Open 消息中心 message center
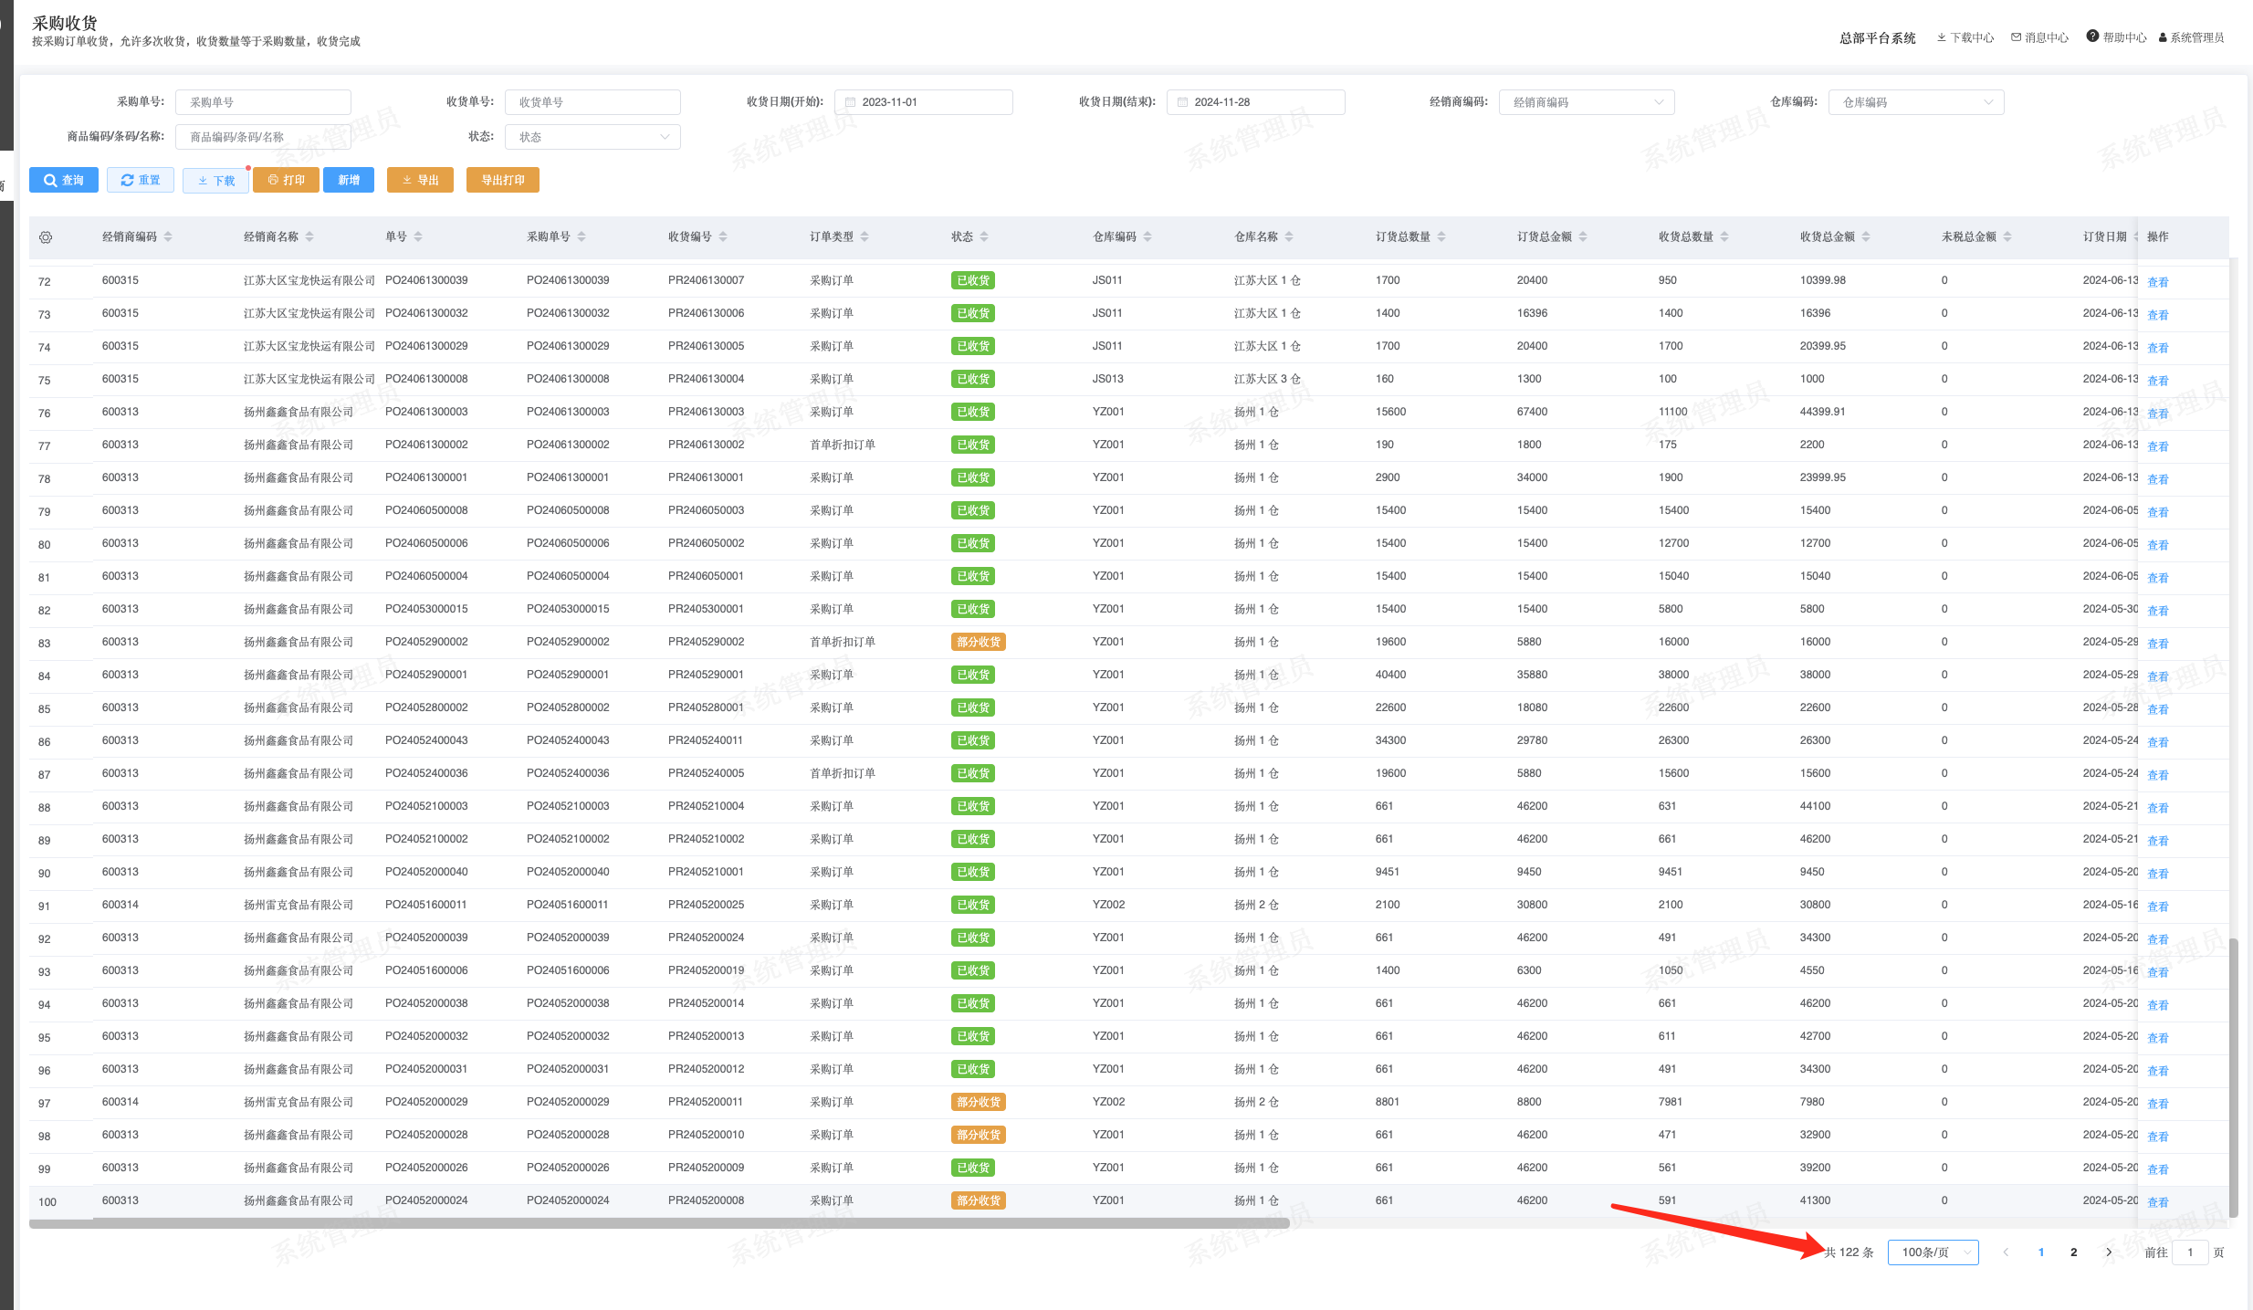The image size is (2253, 1310). [2039, 37]
